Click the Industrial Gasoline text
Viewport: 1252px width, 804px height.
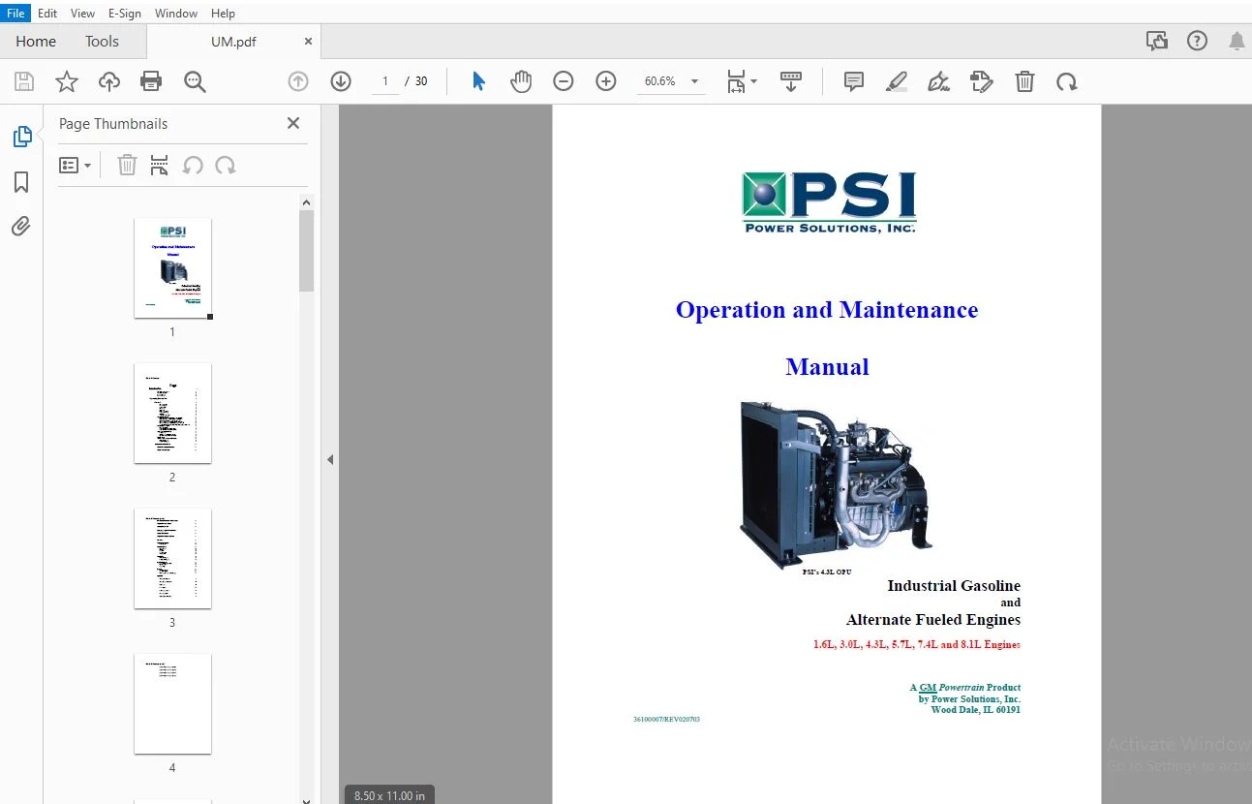(954, 585)
